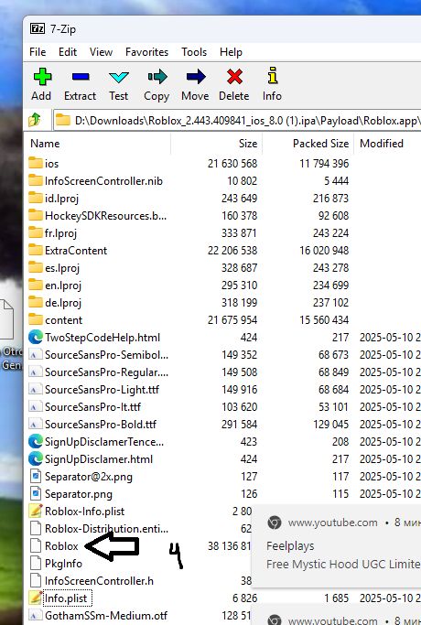Screen dimensions: 421x625
Task: Select the ExtraContent folder icon
Action: pyautogui.click(x=36, y=250)
